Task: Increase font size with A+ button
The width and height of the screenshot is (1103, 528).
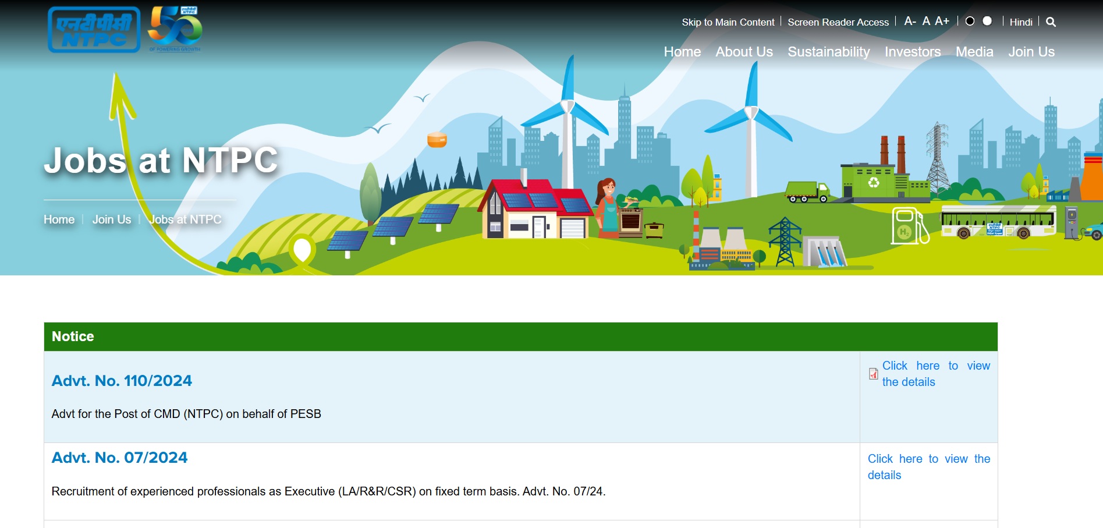Action: pos(942,22)
